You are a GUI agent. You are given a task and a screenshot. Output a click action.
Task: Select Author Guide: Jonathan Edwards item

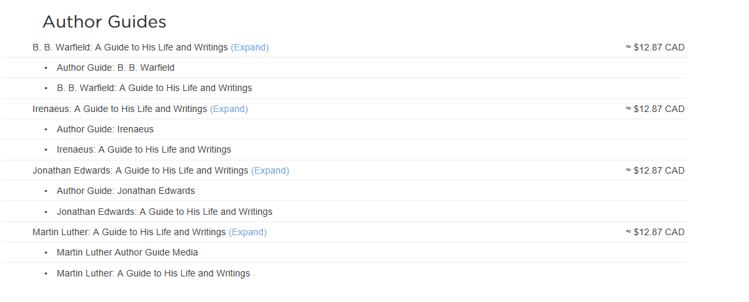click(x=126, y=191)
